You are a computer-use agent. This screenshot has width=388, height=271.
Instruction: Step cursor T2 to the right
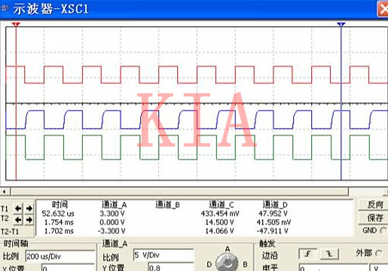(29, 220)
